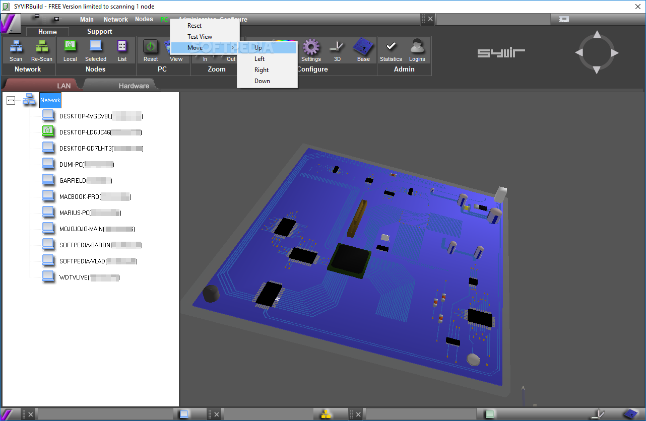
Task: Select Left in the Move submenu
Action: point(267,59)
